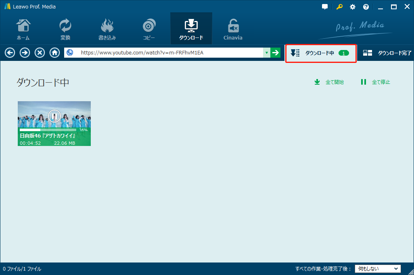
Task: Click the green download count badge 1
Action: tap(344, 53)
